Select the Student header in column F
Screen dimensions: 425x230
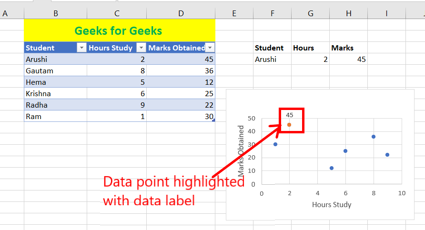point(273,48)
